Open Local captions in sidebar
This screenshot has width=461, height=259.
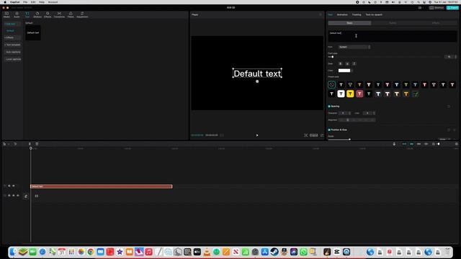click(x=13, y=59)
